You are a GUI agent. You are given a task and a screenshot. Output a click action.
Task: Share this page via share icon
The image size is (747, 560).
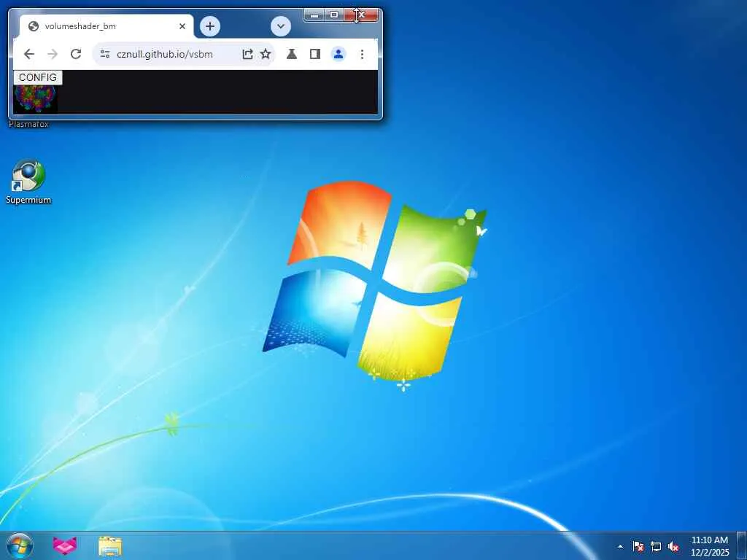pyautogui.click(x=247, y=54)
